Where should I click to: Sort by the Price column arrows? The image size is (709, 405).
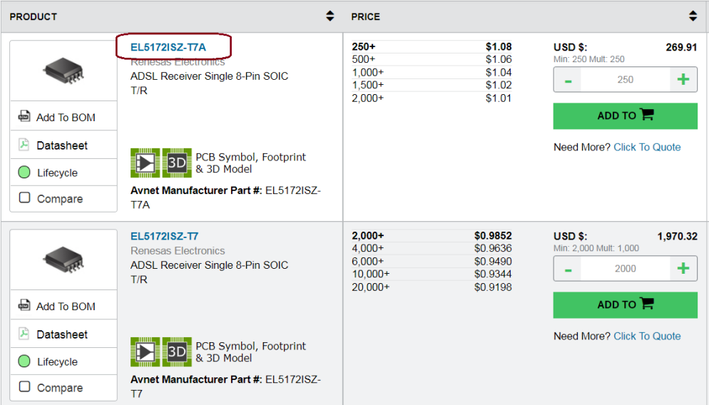tap(693, 16)
